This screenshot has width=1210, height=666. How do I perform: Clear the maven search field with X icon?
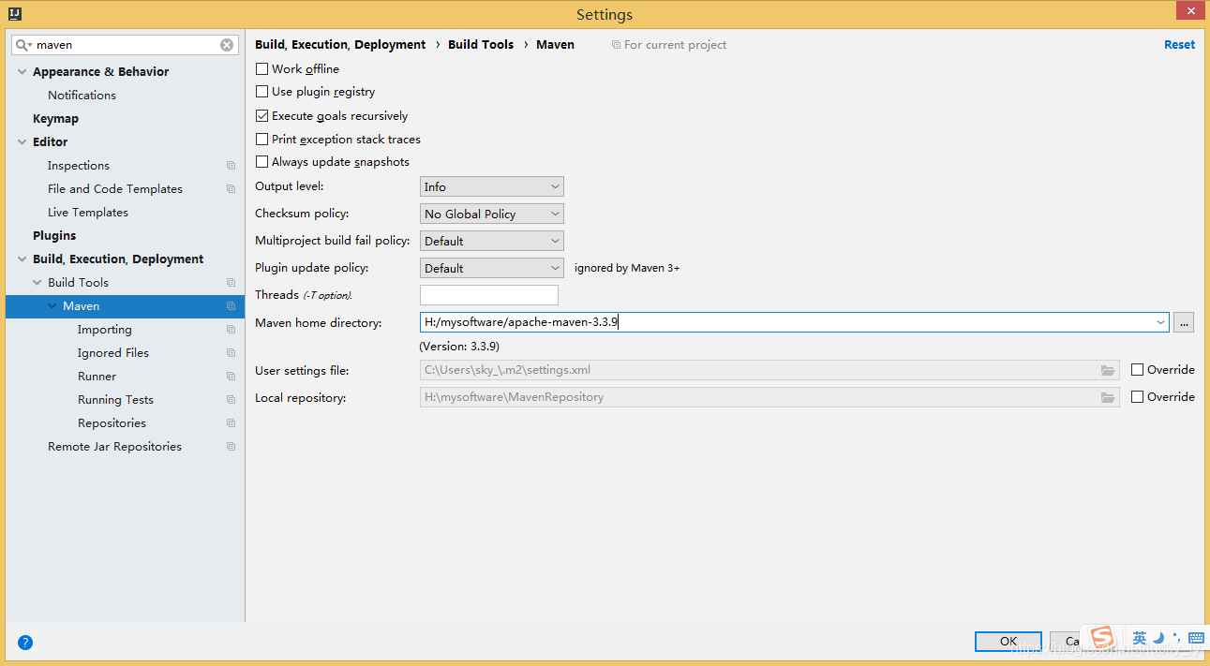point(227,45)
